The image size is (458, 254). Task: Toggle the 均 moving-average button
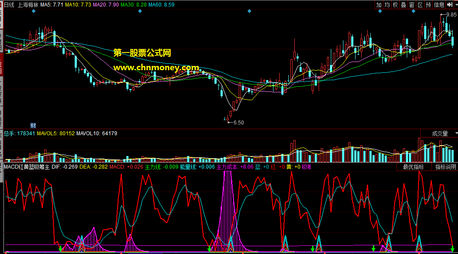[x=387, y=5]
